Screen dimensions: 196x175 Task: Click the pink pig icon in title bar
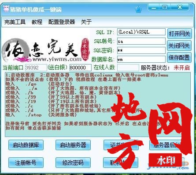click(6, 8)
